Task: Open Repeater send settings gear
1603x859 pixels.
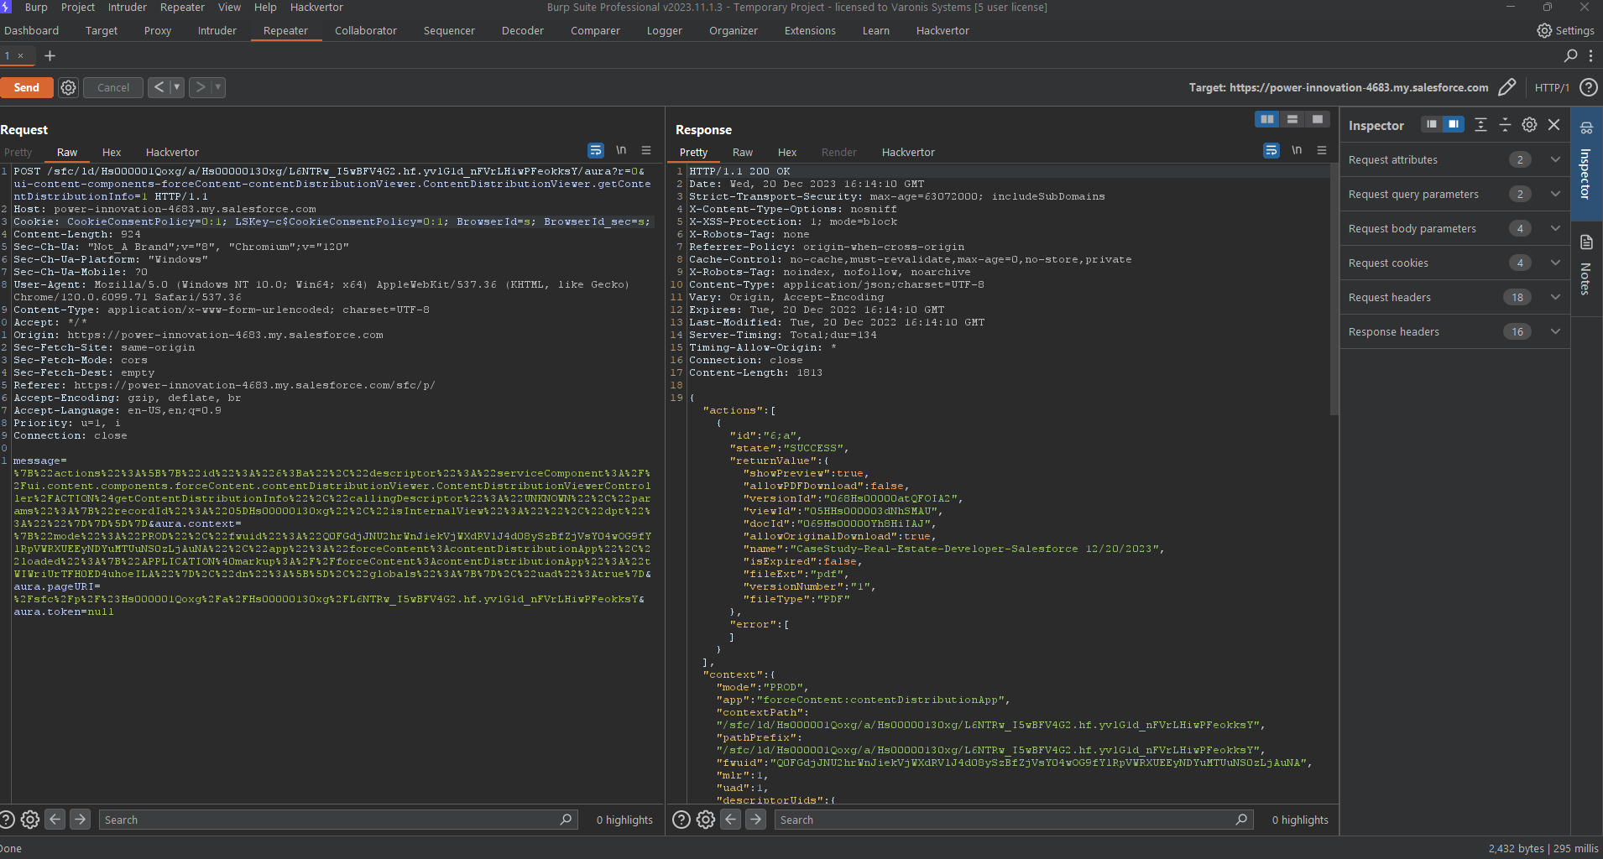Action: (69, 87)
